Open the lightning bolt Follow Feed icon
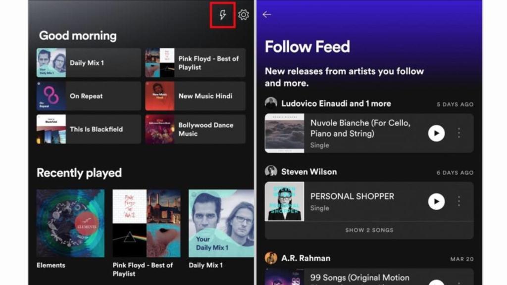 point(222,15)
